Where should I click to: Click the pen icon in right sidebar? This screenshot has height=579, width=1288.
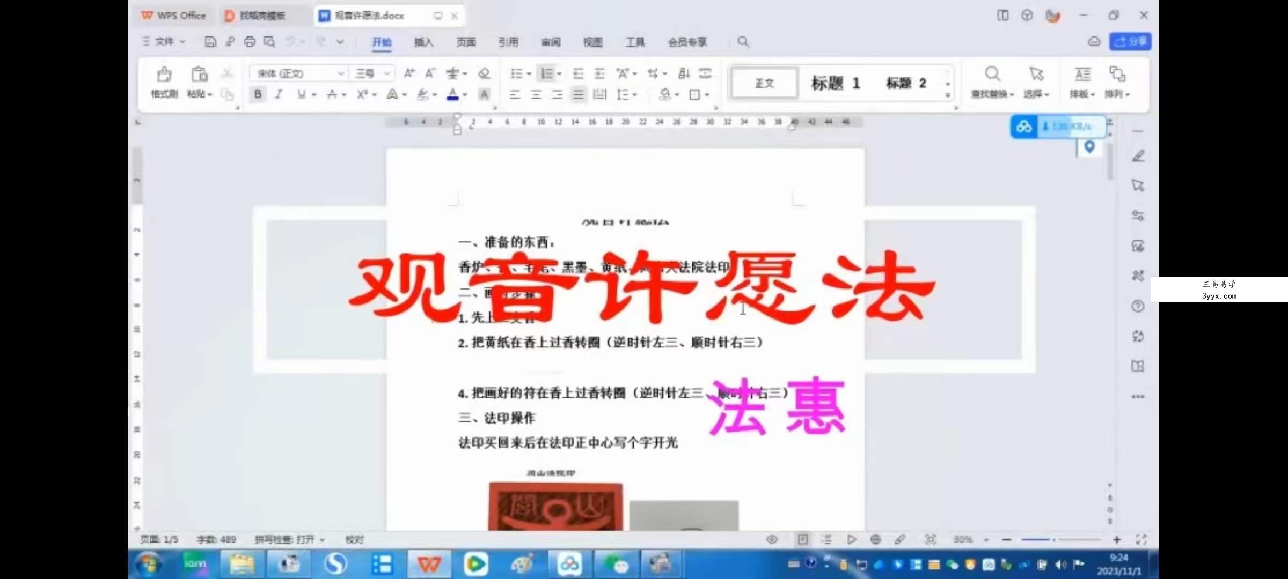point(1138,156)
